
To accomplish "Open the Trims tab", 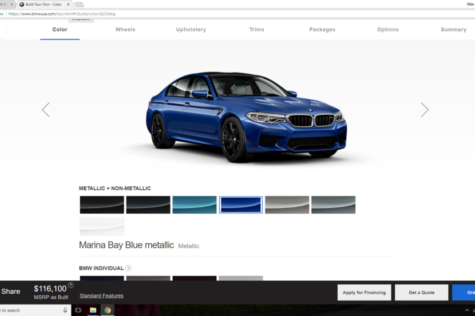I will coord(257,30).
